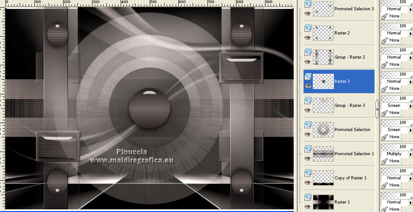Viewport: 413px width, 212px height.
Task: Click the thumbnail of Promoted Selection 3
Action: (x=323, y=8)
